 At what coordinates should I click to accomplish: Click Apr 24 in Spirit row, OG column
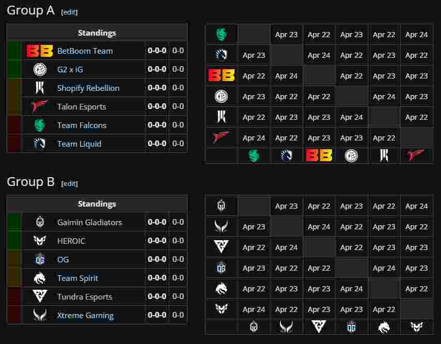[x=351, y=289]
